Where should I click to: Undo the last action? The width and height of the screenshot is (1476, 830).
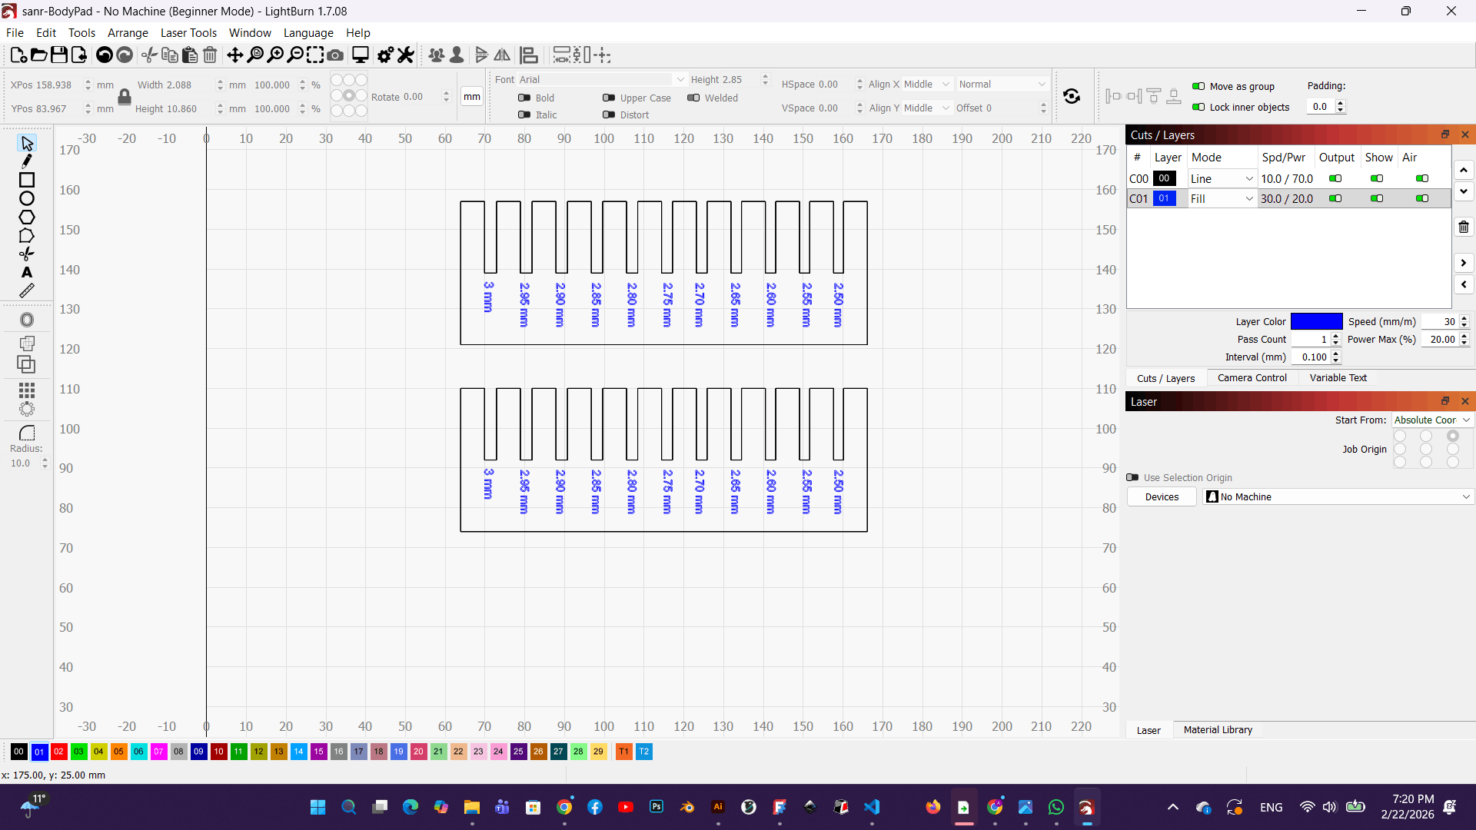(x=104, y=55)
